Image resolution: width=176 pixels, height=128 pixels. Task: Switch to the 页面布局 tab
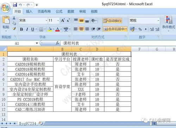pos(44,12)
